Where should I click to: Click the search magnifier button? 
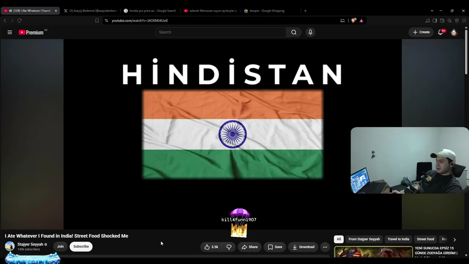[x=294, y=32]
